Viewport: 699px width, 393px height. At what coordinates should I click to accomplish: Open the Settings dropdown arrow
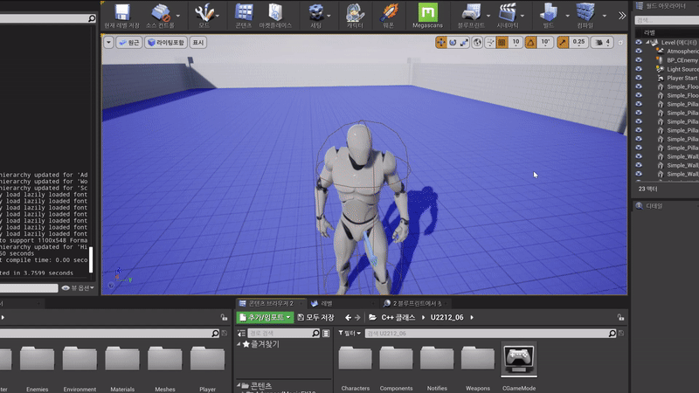click(x=329, y=16)
